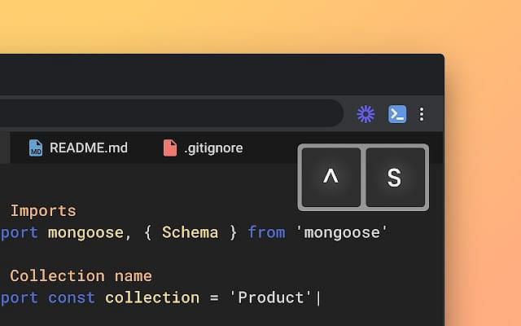This screenshot has height=326, width=521.
Task: Click the purple sunburst extension icon
Action: point(366,114)
